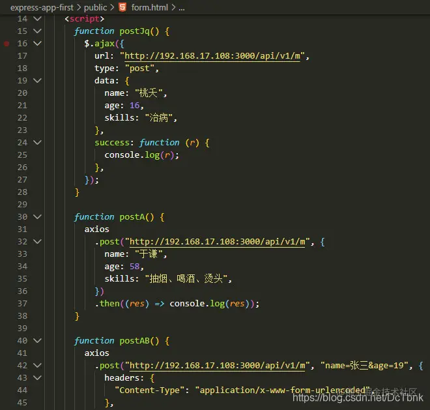Click the "post" type string on line 18

point(139,68)
